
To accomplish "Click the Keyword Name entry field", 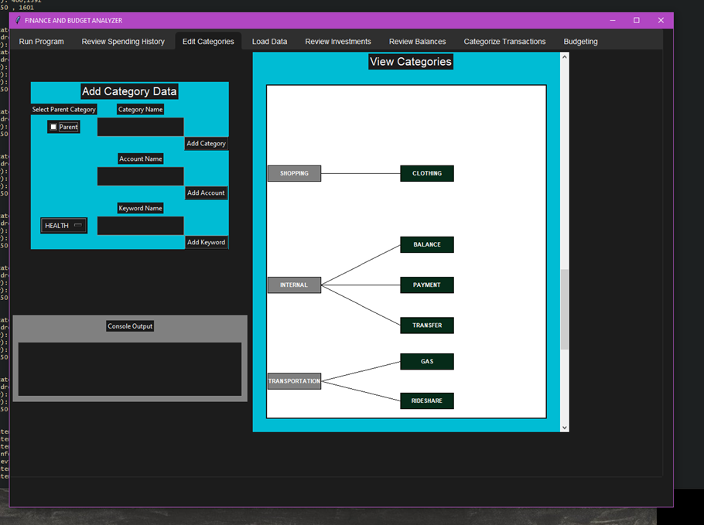I will [x=140, y=226].
